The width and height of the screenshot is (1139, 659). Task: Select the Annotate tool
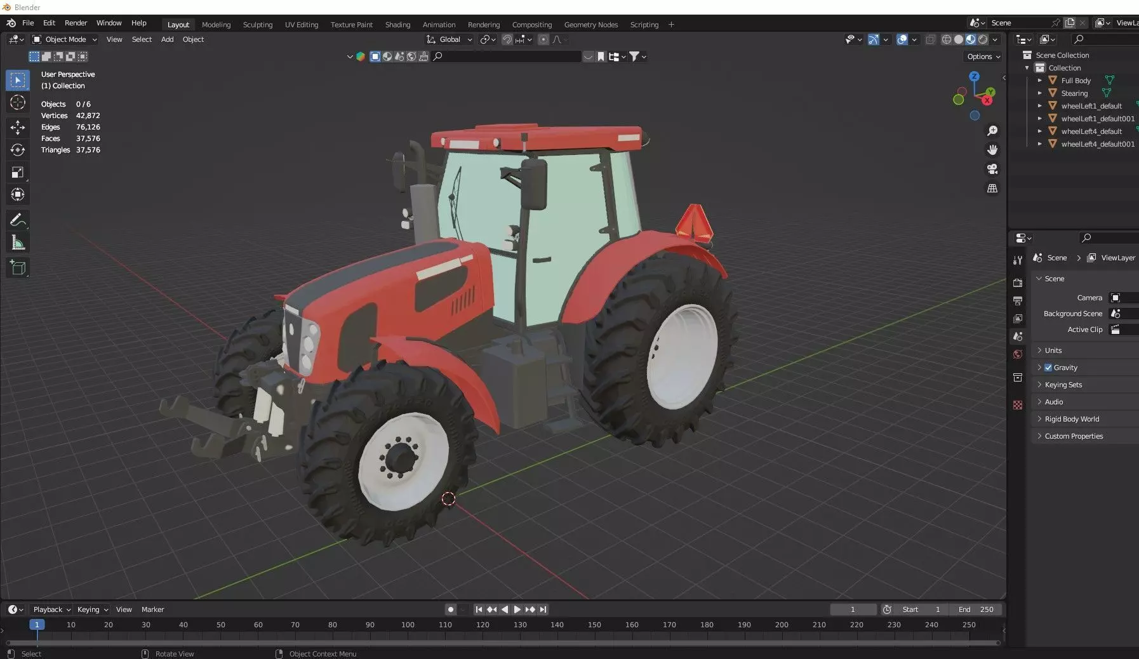click(18, 220)
